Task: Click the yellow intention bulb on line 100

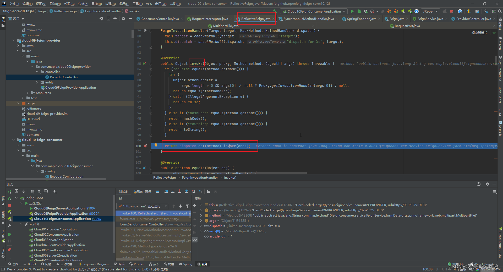Action: [156, 145]
